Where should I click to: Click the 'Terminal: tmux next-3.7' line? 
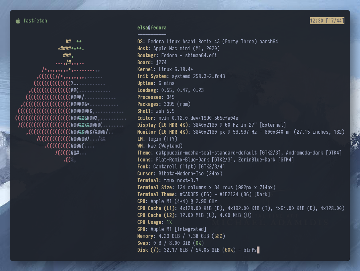pyautogui.click(x=168, y=181)
